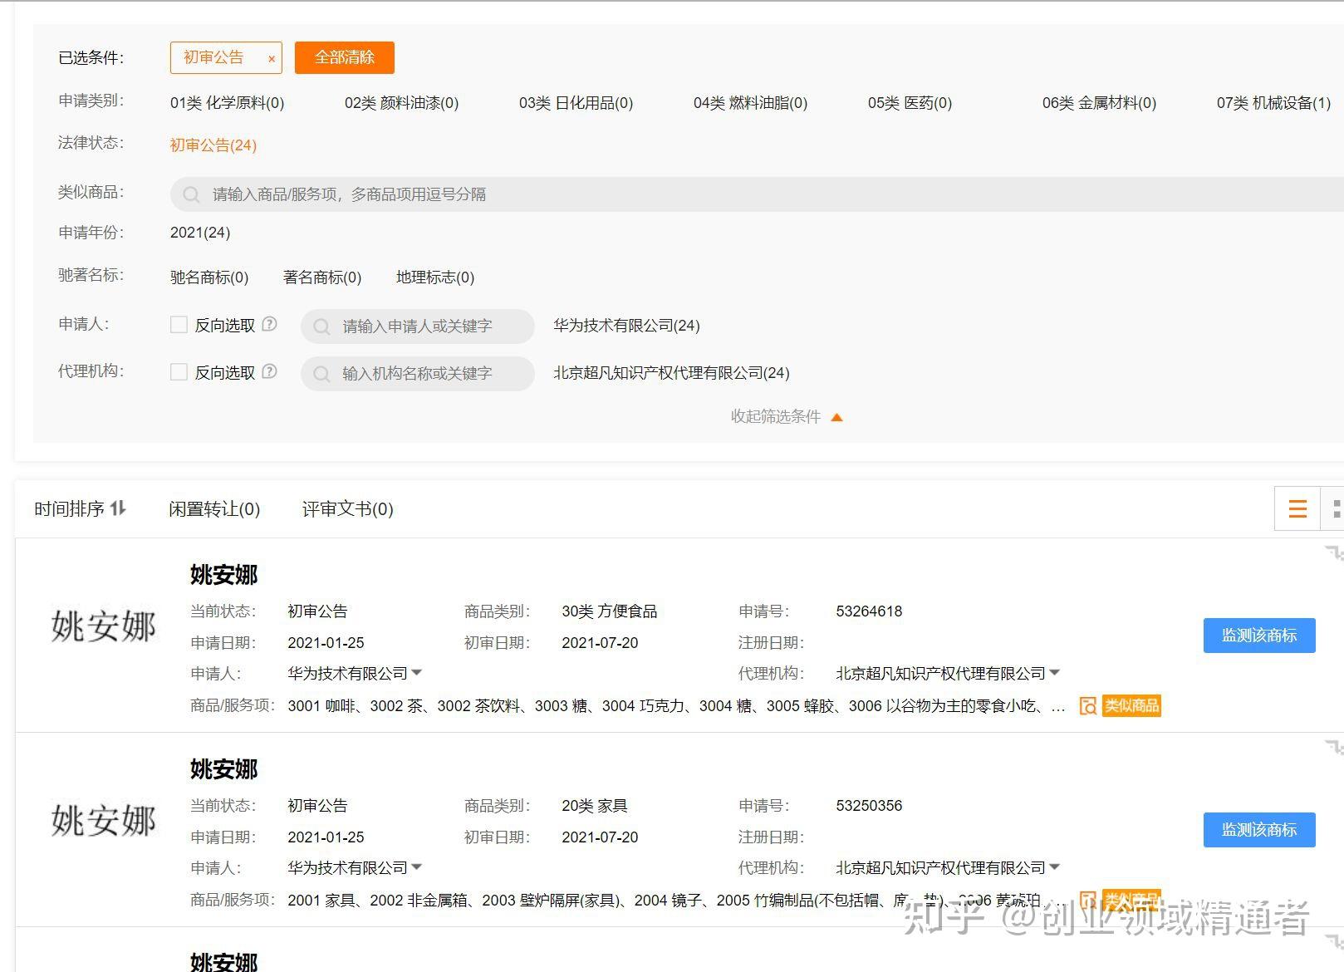Screen dimensions: 1344x972
Task: Select category 05类 医药(0)
Action: tap(910, 103)
